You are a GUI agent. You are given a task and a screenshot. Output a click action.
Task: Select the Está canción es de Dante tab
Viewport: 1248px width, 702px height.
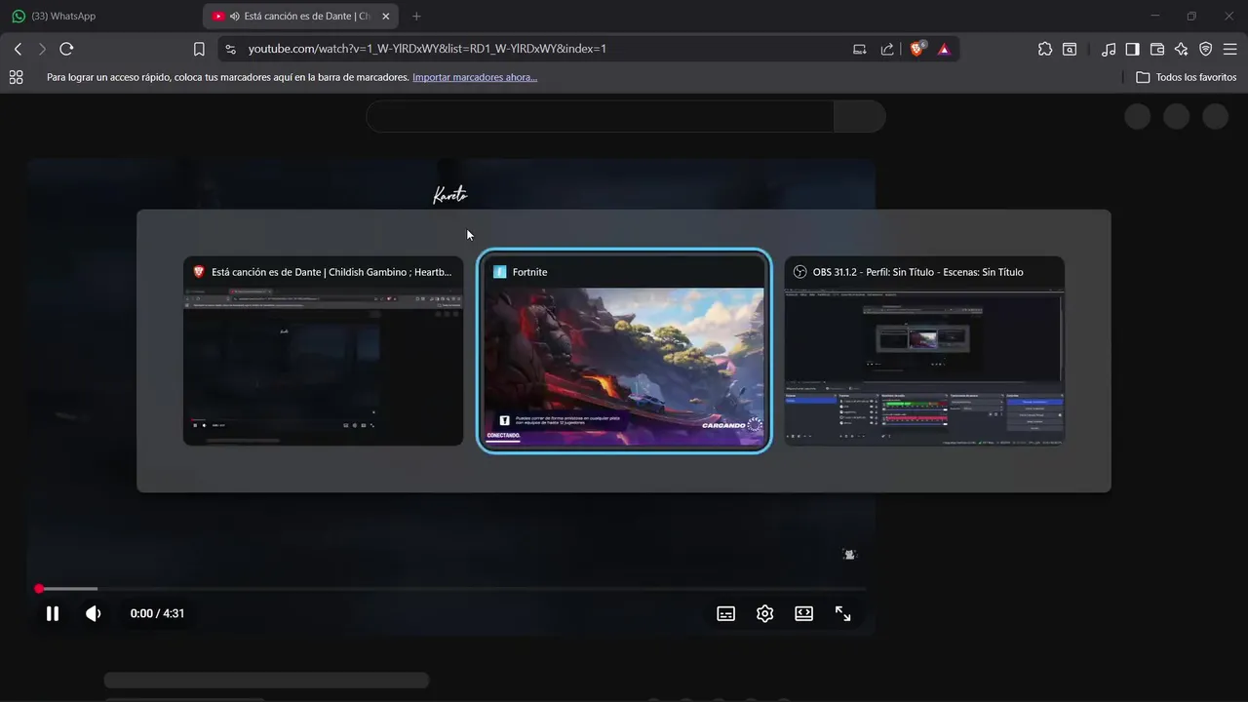(300, 17)
